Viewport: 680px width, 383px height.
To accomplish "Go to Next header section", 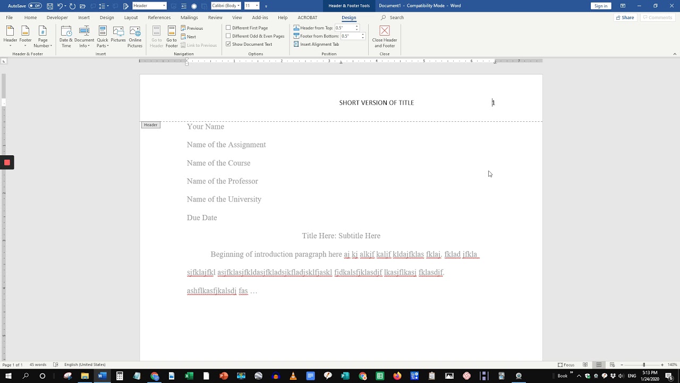I will (189, 37).
